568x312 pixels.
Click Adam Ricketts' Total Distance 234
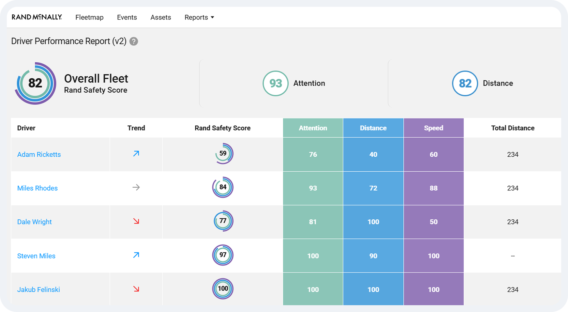point(513,154)
